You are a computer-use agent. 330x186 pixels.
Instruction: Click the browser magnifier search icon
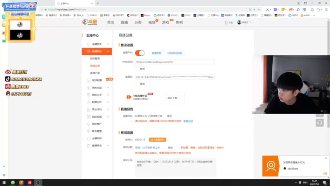tap(298, 10)
